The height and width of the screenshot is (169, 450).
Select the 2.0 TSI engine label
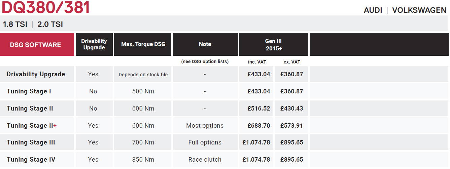coord(50,25)
